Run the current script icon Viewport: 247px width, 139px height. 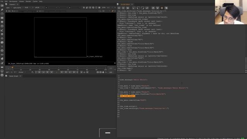147,8
